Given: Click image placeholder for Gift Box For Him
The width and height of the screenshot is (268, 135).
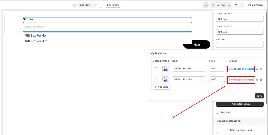Looking at the screenshot, I should tap(165, 79).
